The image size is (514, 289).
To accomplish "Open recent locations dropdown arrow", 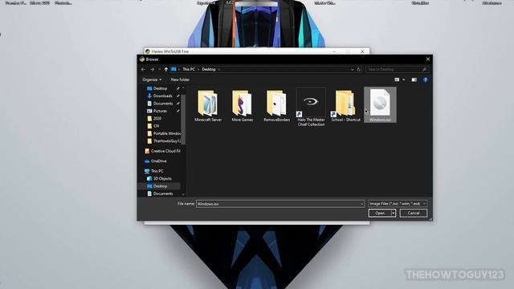I will (159, 70).
